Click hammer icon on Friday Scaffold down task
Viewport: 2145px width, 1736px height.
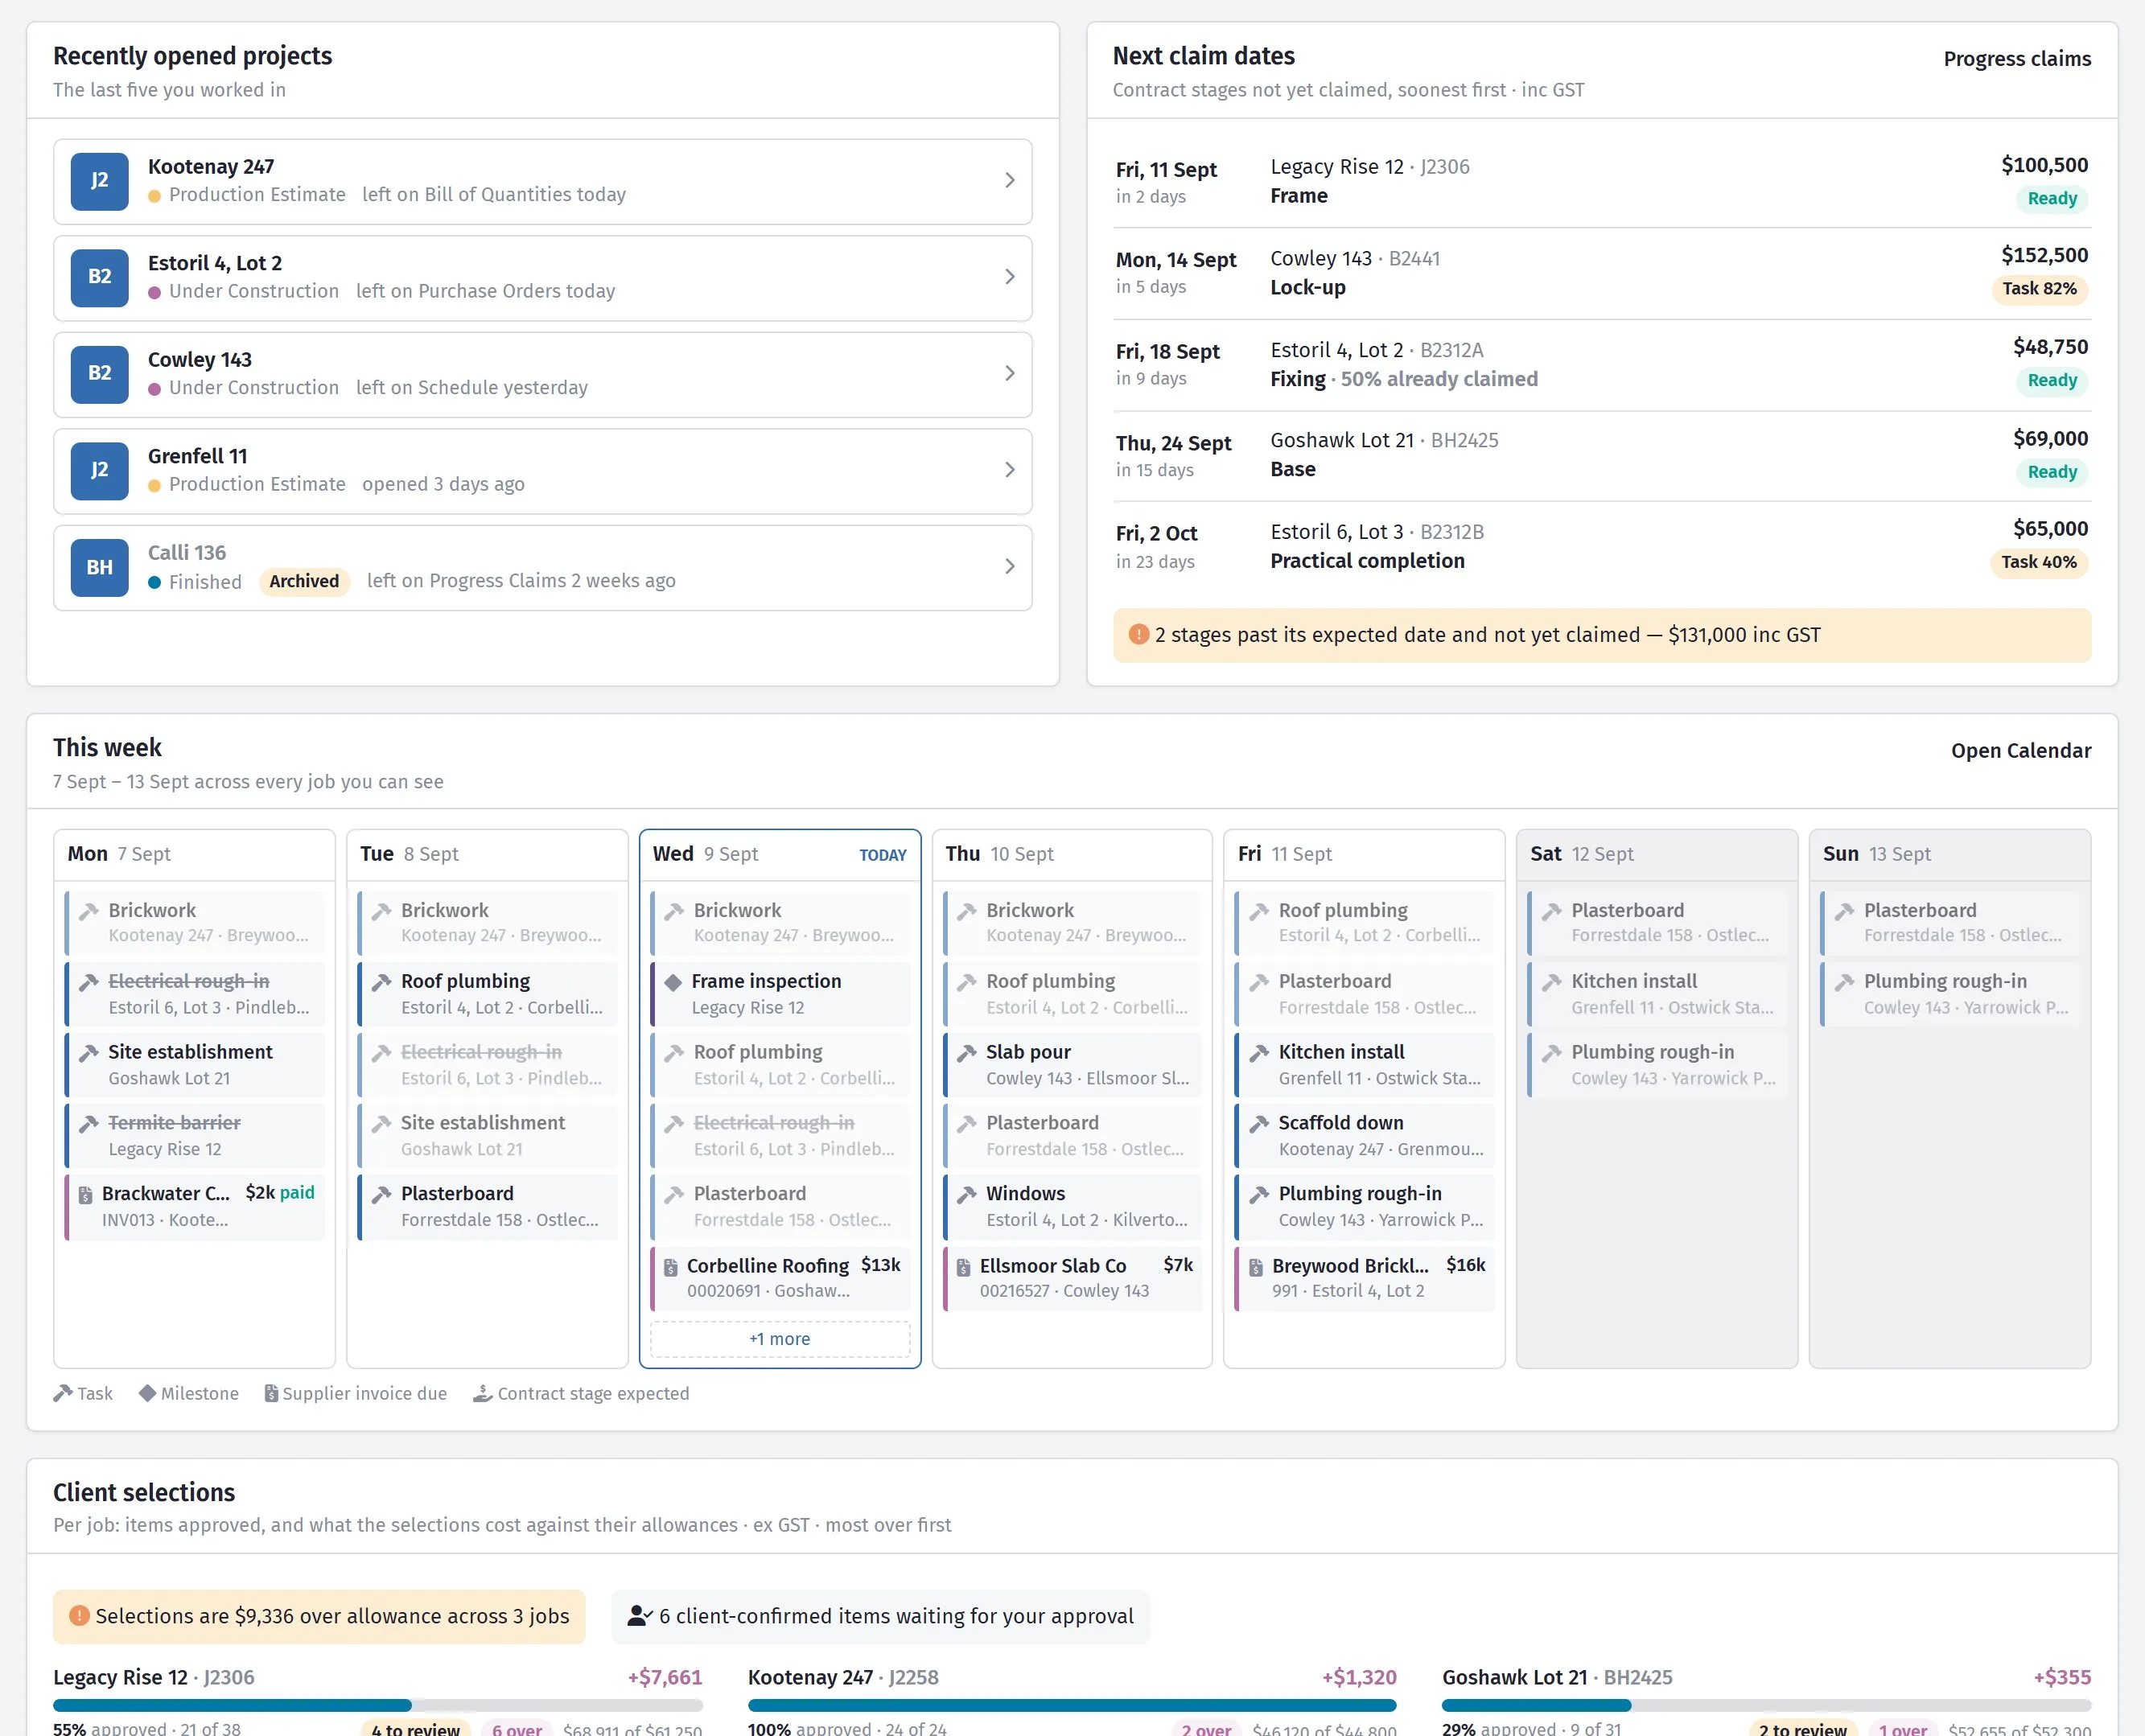point(1259,1124)
